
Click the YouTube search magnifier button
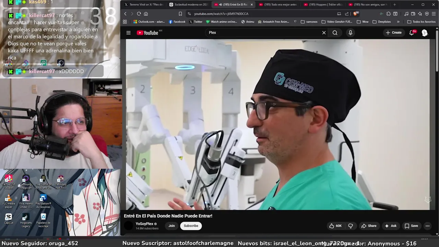[335, 33]
